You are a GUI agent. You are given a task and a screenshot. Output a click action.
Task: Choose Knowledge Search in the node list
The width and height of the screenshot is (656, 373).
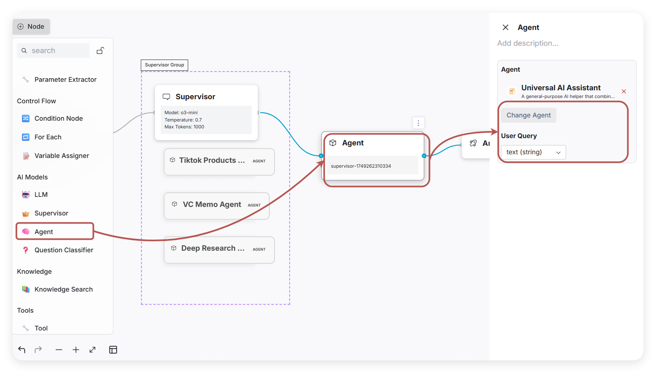[63, 290]
